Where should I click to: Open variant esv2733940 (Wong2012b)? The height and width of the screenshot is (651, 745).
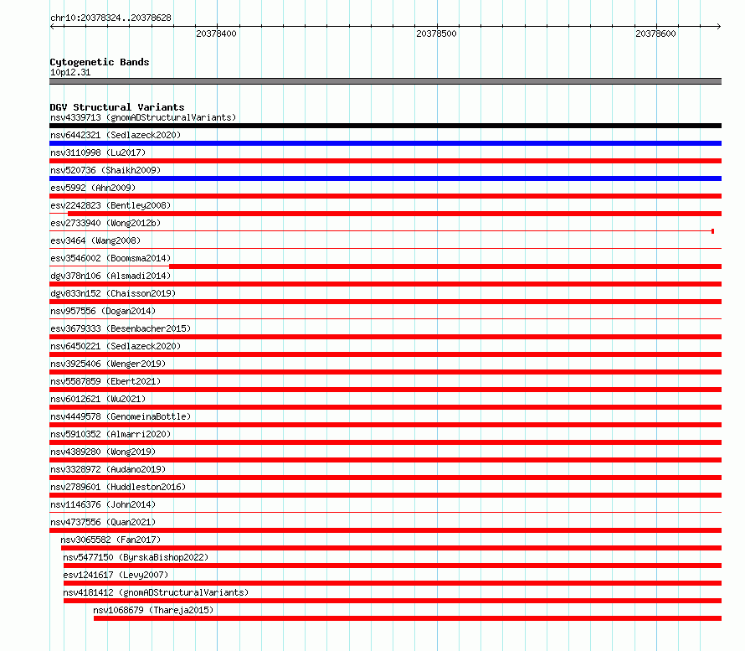click(x=105, y=223)
